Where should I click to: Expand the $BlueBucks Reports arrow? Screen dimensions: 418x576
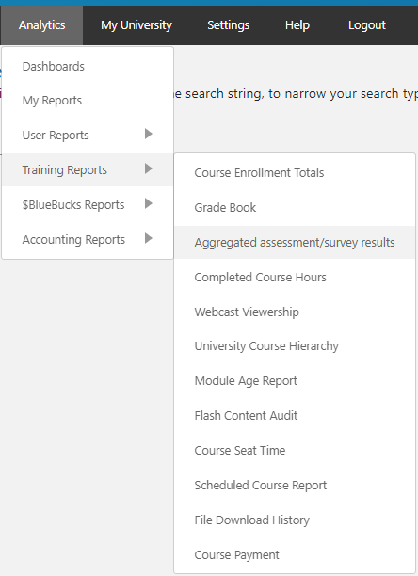tap(149, 203)
